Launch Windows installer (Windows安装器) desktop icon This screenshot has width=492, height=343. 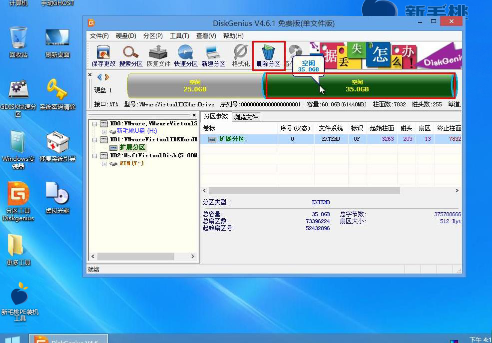click(x=18, y=150)
